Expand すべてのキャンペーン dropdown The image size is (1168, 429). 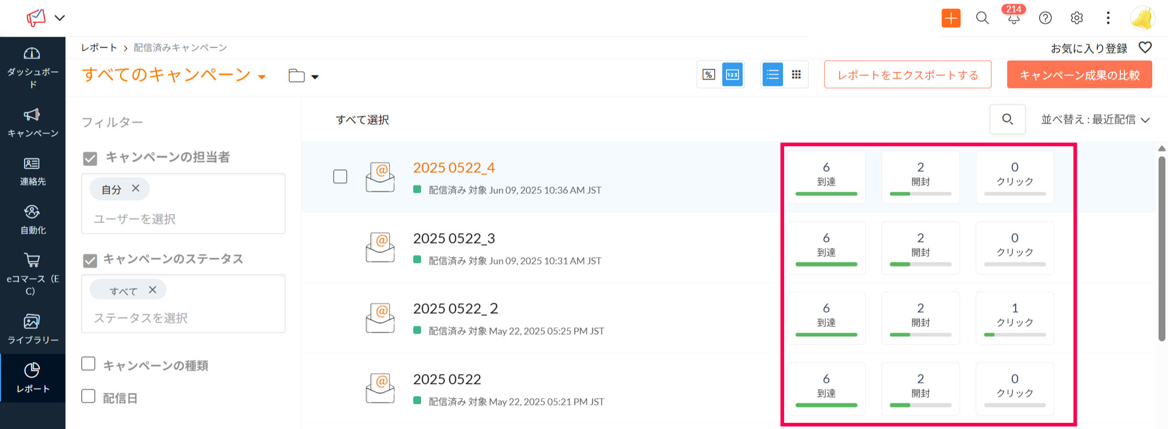(x=262, y=77)
